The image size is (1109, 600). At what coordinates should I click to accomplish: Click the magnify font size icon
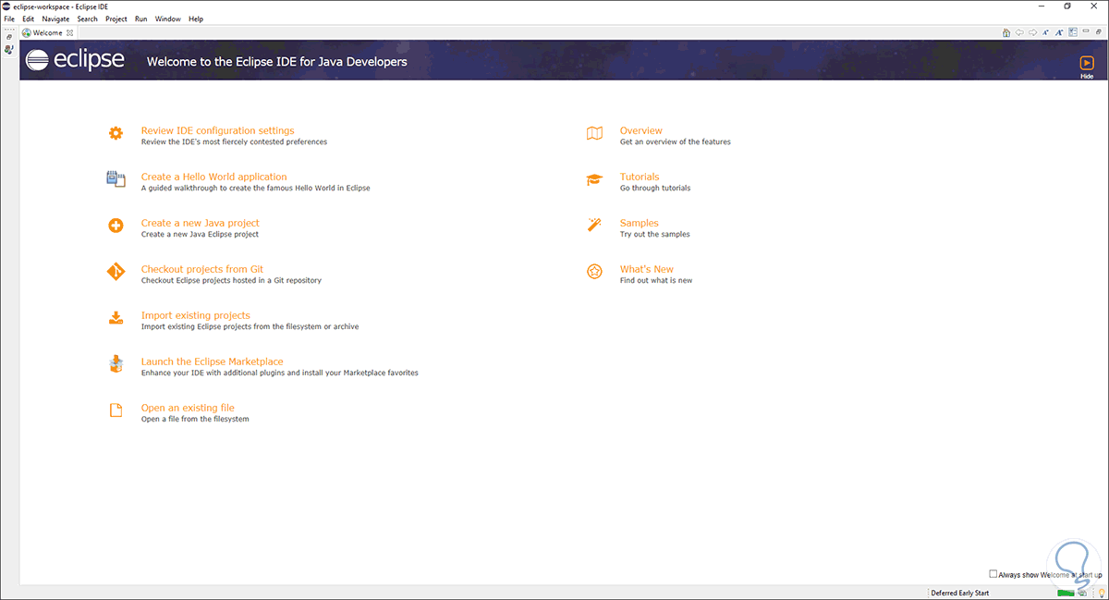(1059, 32)
